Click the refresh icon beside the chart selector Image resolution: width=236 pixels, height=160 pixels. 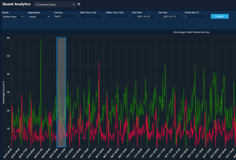point(79,4)
